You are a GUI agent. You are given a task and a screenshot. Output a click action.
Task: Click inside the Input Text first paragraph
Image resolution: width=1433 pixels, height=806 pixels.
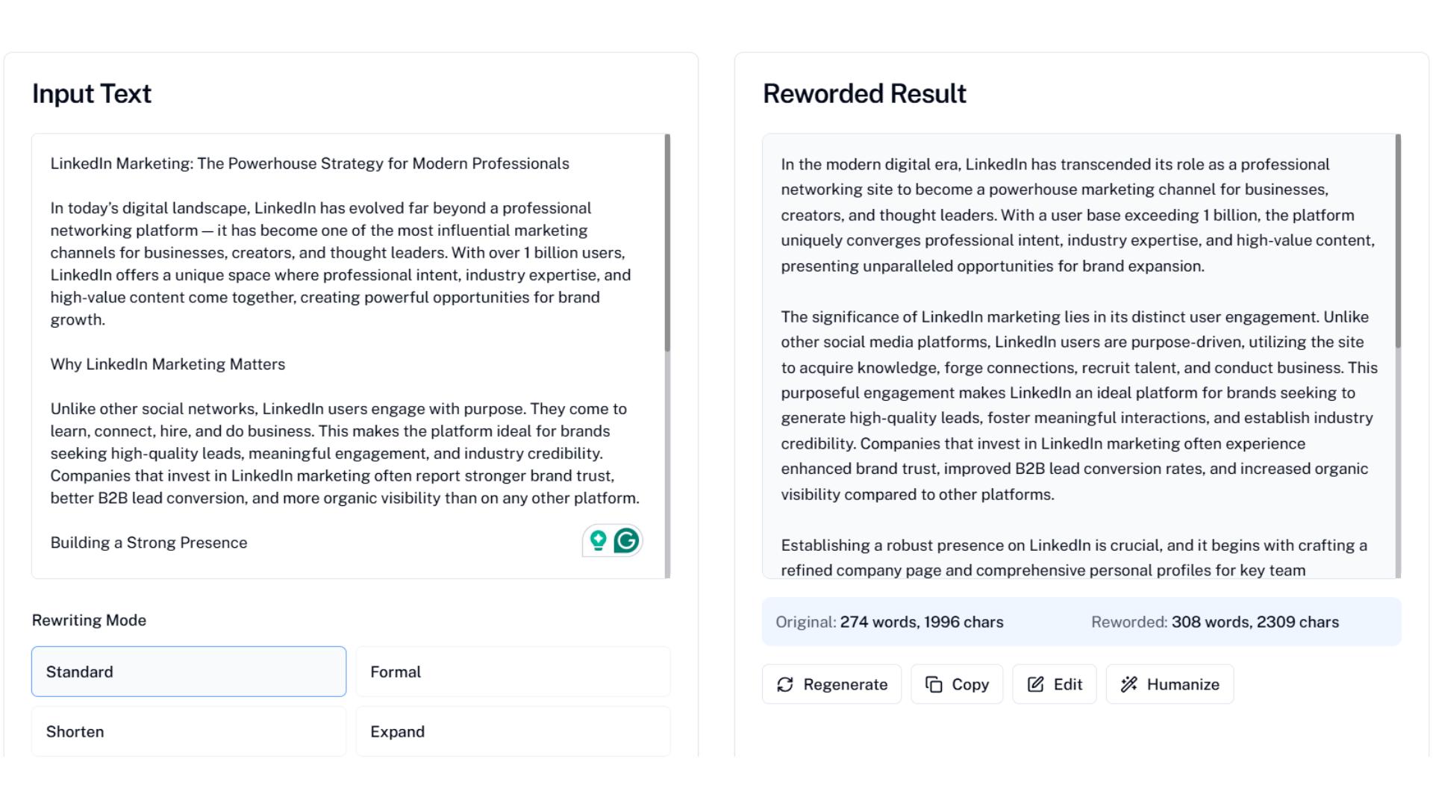(x=340, y=263)
